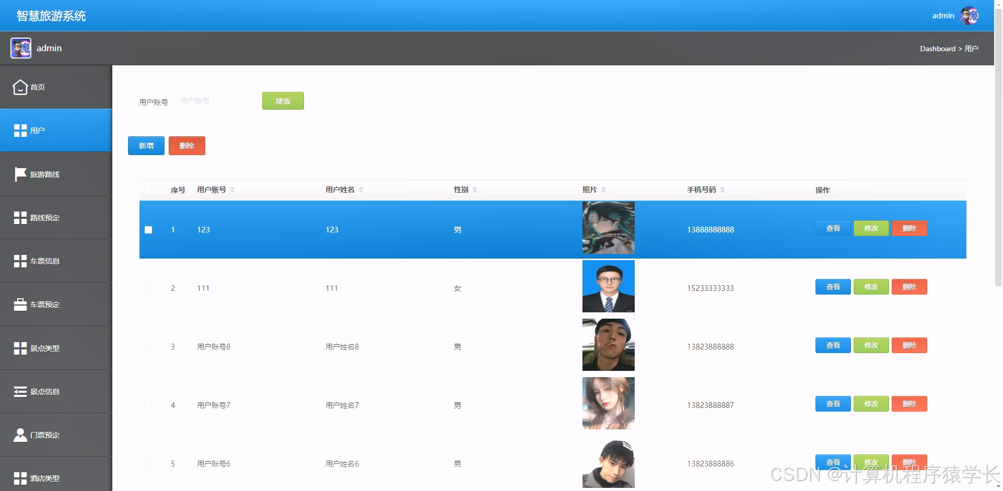The width and height of the screenshot is (1003, 491).
Task: Open photo thumbnail of user 123
Action: click(609, 228)
